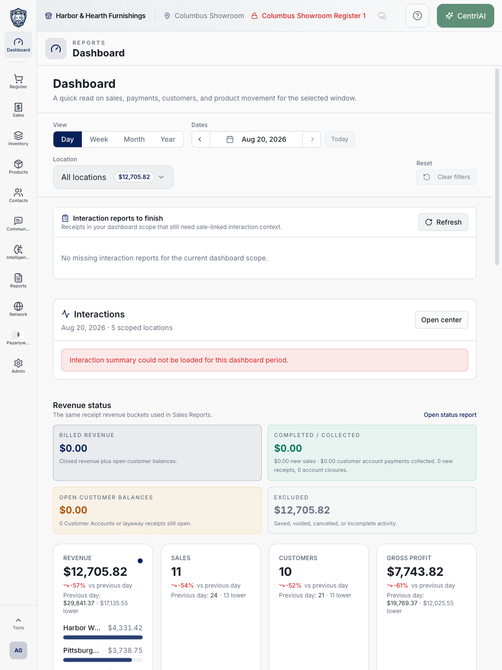This screenshot has width=502, height=670.
Task: Open the Inventory layers icon
Action: (x=18, y=135)
